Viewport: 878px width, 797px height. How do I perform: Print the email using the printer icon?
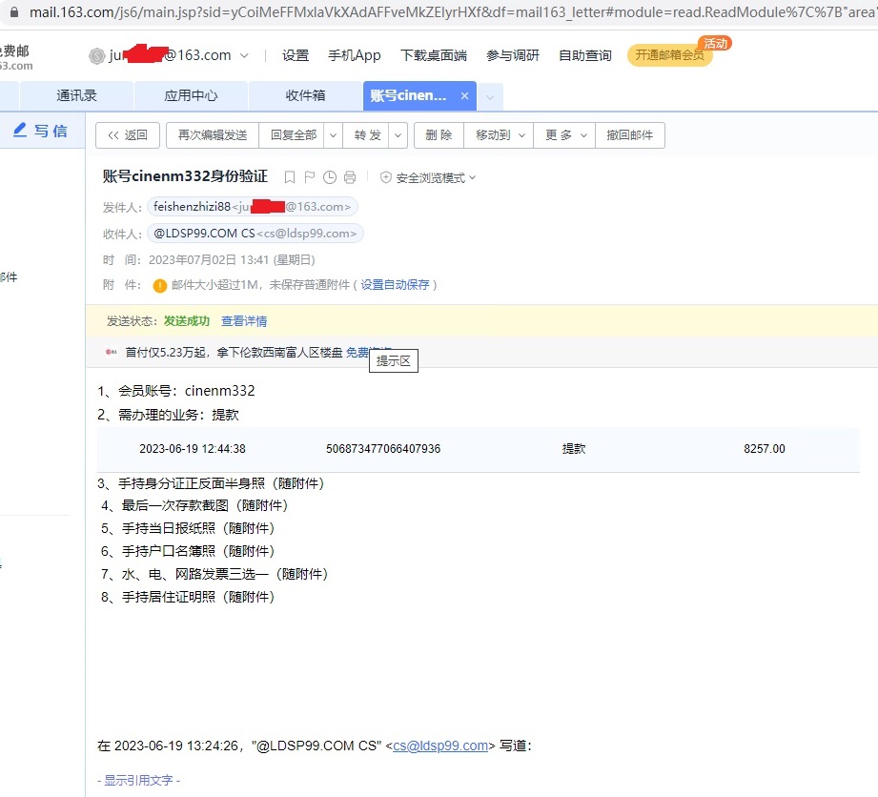tap(350, 177)
